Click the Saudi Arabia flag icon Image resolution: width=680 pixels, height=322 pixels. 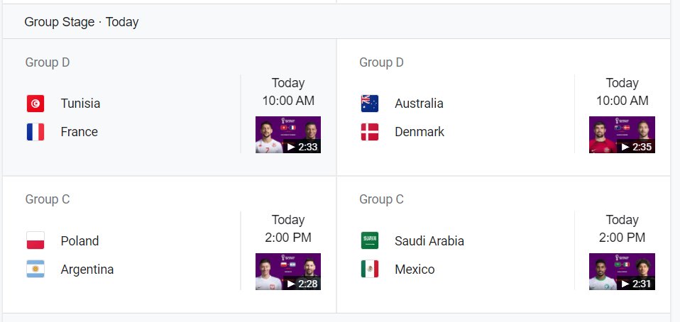[370, 240]
